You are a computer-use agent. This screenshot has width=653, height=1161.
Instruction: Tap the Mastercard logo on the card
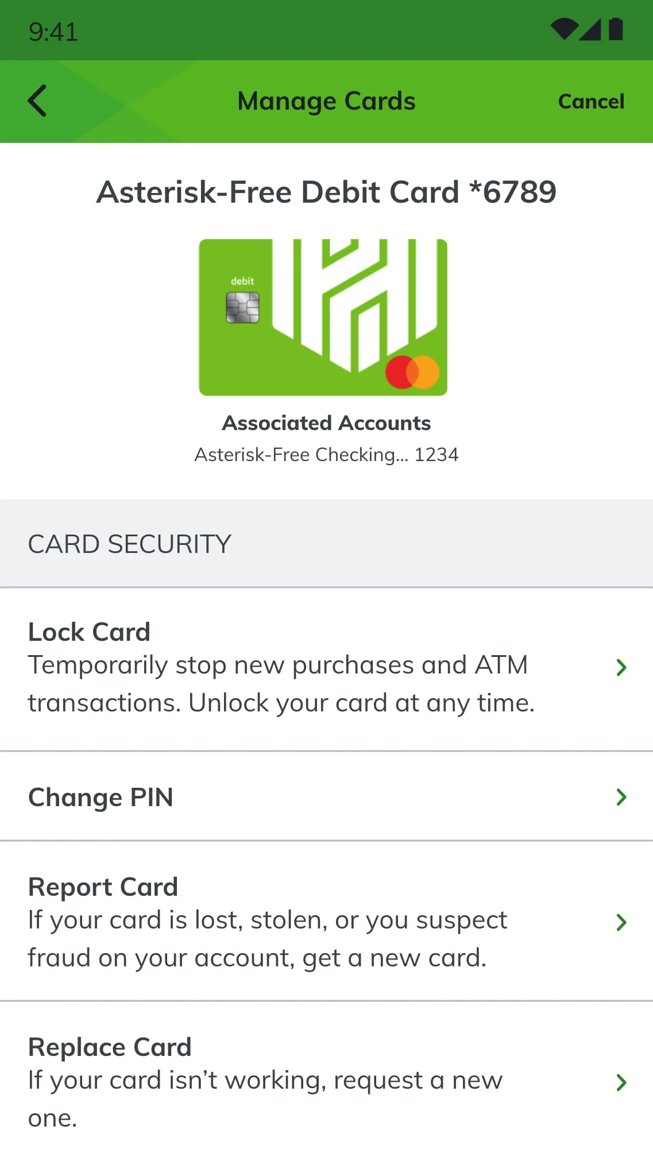tap(412, 372)
